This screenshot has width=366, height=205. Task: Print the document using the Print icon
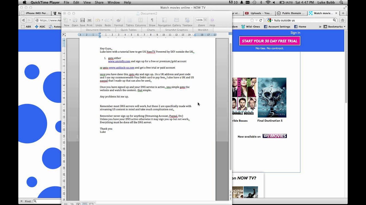[89, 20]
